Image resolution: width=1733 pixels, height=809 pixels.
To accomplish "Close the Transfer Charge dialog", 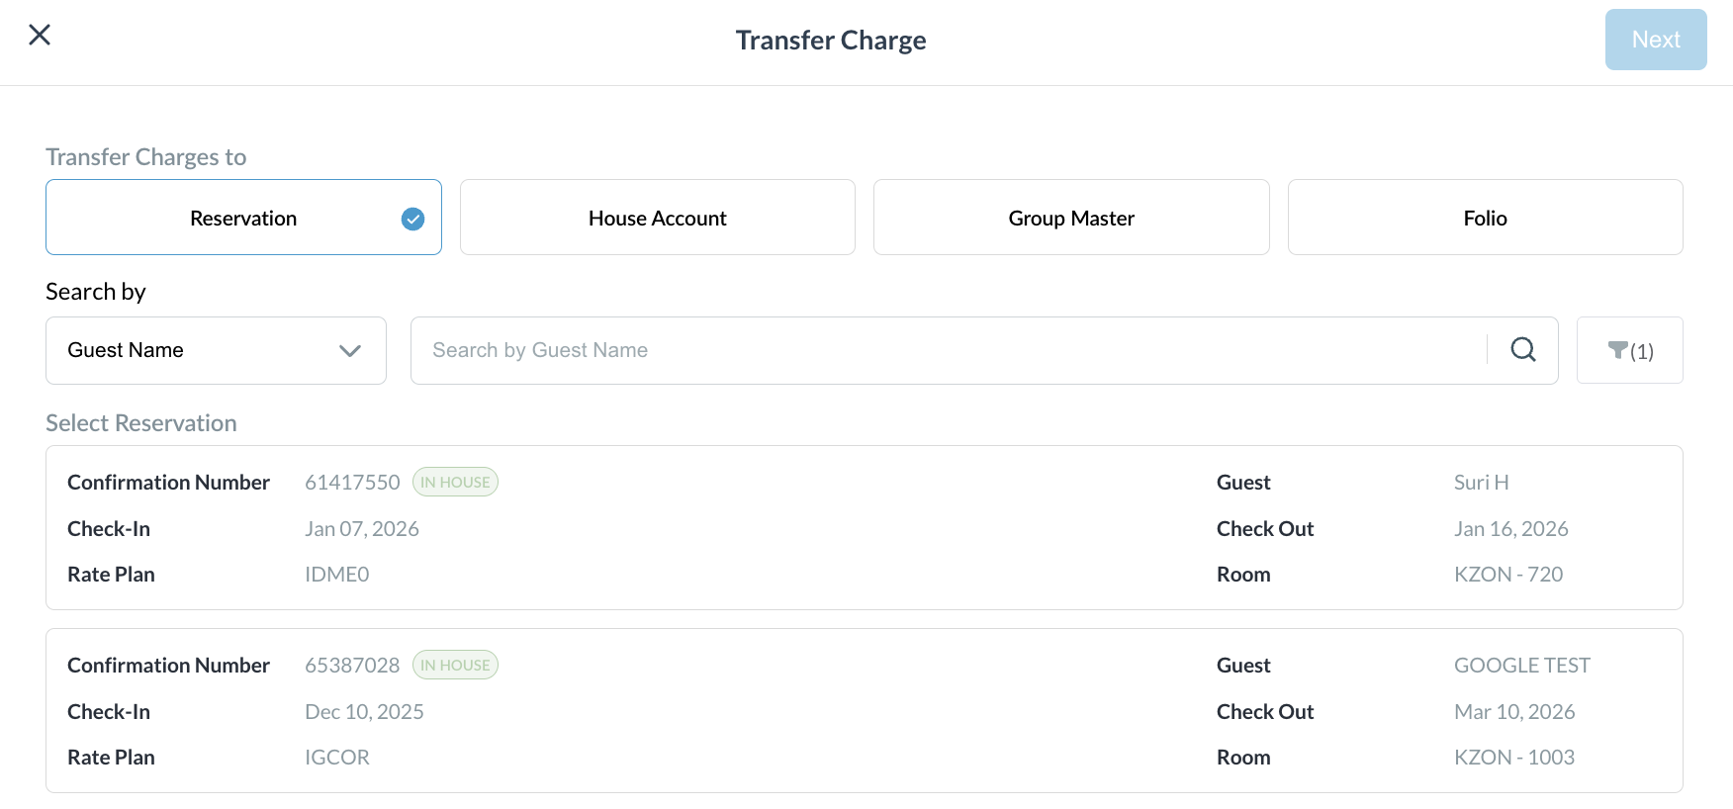I will [40, 36].
